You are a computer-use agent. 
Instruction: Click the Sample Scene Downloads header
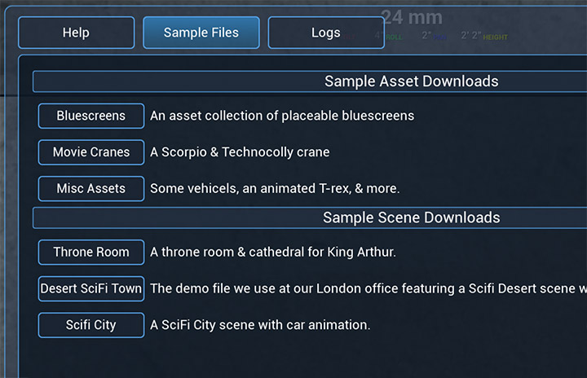[x=411, y=218]
